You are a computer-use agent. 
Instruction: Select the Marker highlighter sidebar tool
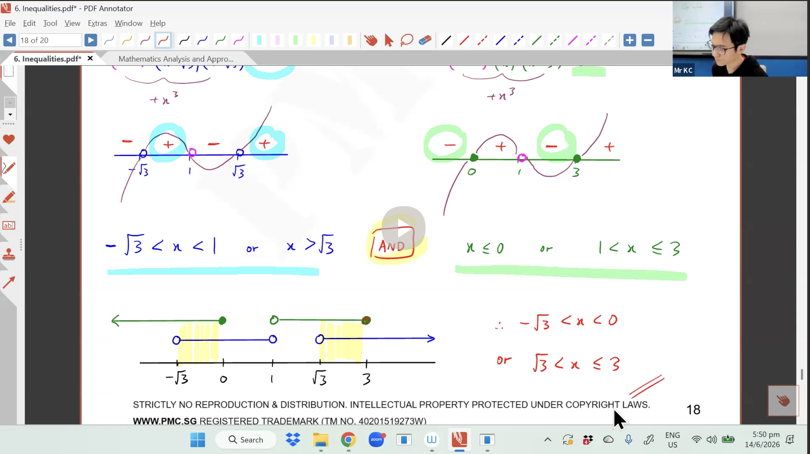(x=9, y=197)
